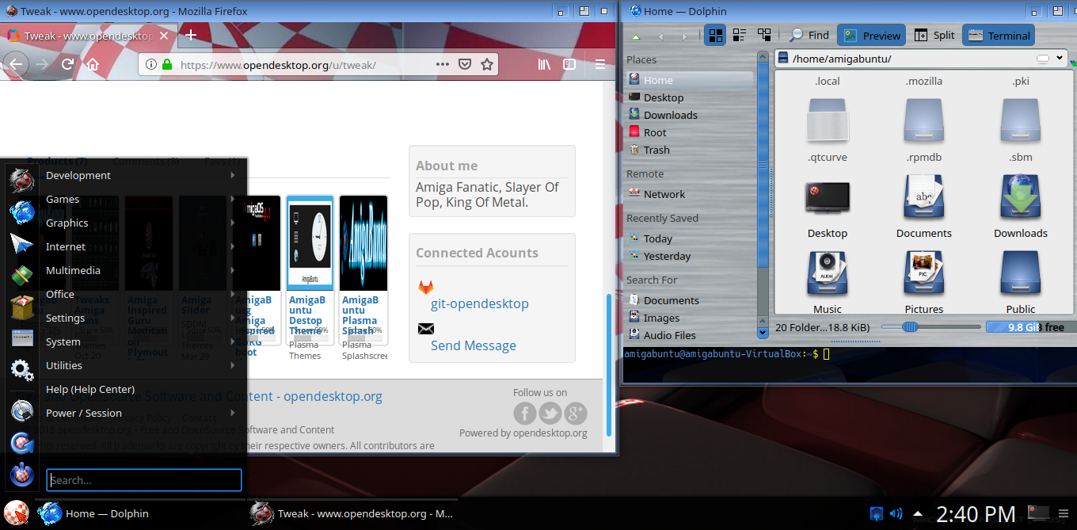Search for Images in Dolphin sidebar
Image resolution: width=1077 pixels, height=530 pixels.
click(689, 318)
